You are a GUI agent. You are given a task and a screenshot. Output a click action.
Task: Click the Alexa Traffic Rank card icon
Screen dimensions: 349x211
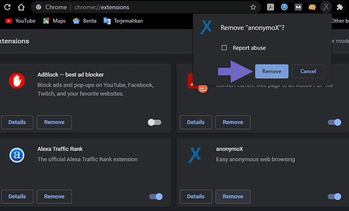click(17, 155)
